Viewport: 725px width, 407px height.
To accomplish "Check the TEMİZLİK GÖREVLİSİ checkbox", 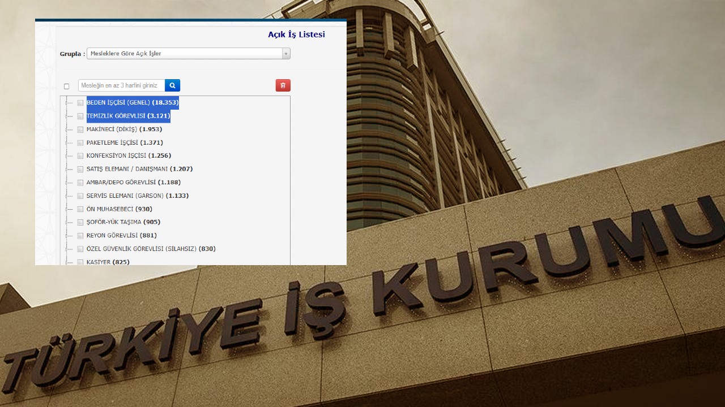I will [80, 116].
